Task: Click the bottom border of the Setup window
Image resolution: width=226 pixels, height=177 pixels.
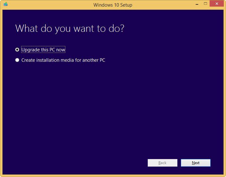Action: click(113, 176)
